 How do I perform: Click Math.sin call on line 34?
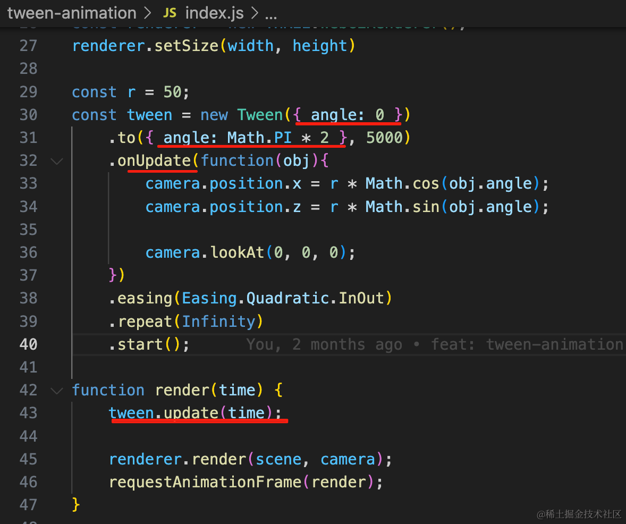[x=453, y=207]
